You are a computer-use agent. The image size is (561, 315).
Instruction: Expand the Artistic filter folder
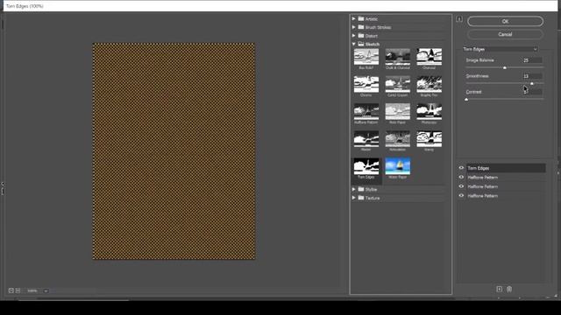[353, 18]
